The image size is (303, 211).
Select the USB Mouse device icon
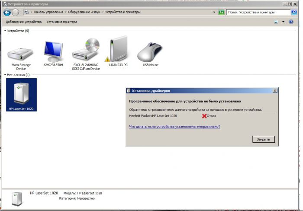point(150,51)
